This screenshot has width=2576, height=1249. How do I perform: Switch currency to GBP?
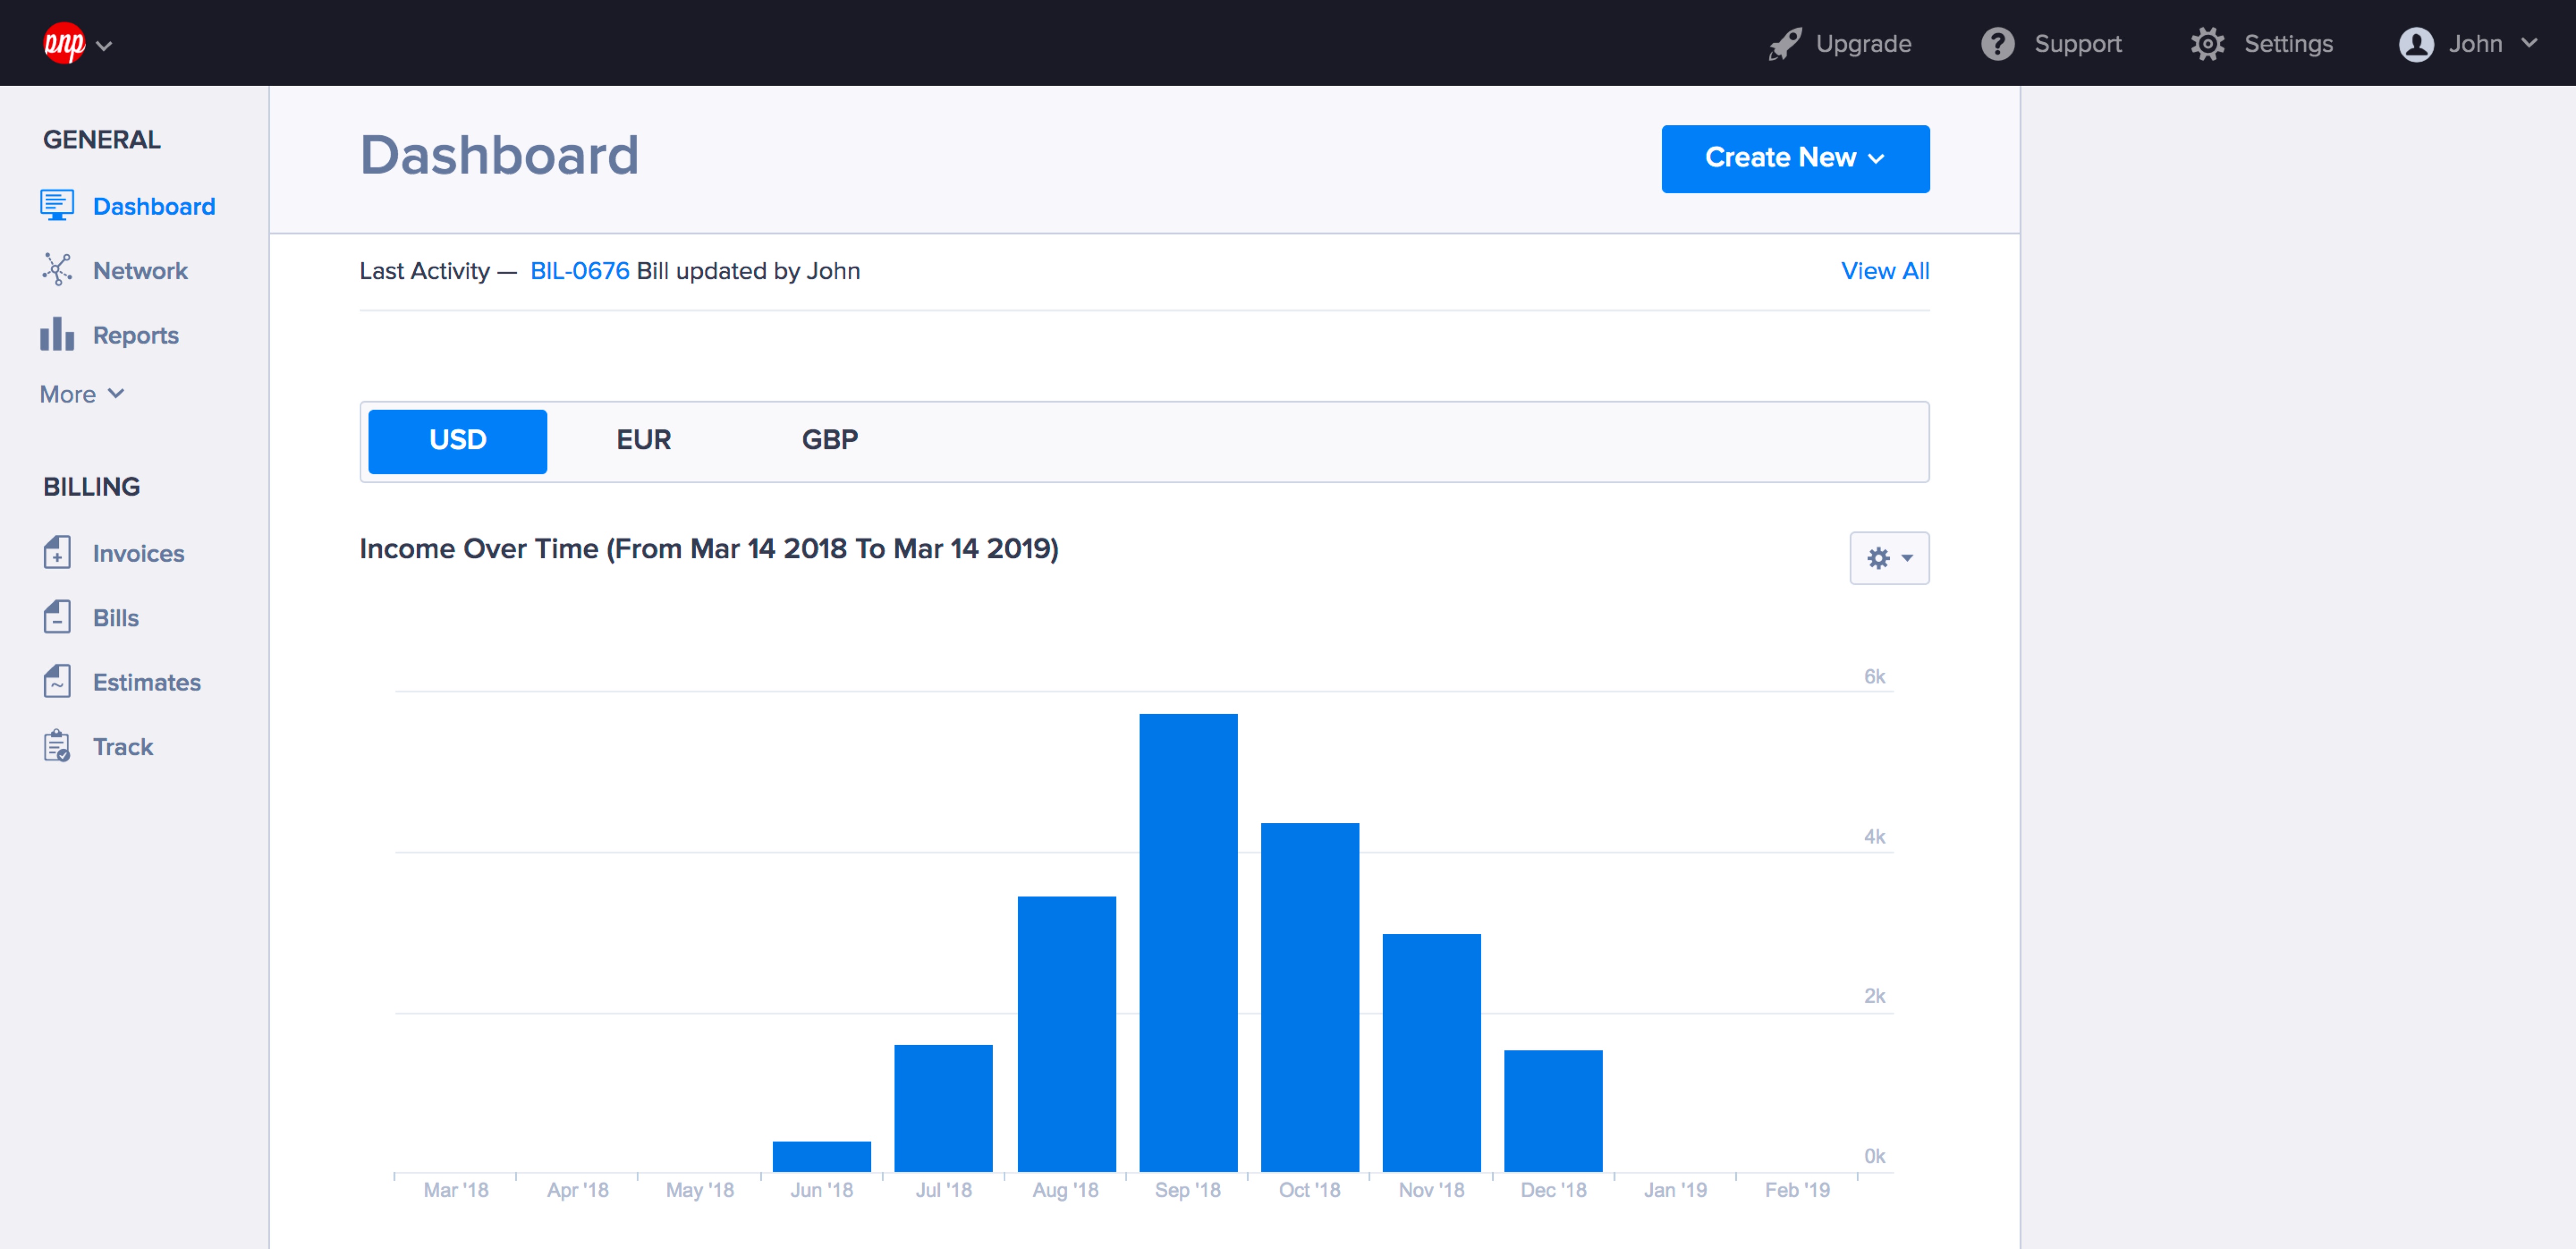coord(829,440)
